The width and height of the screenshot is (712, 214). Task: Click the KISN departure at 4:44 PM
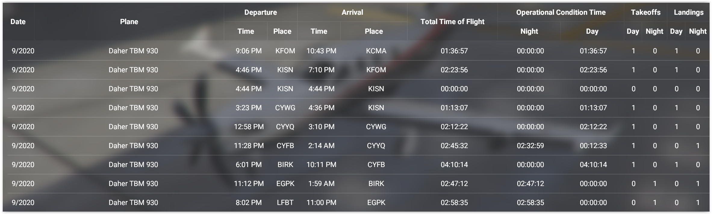coord(285,89)
